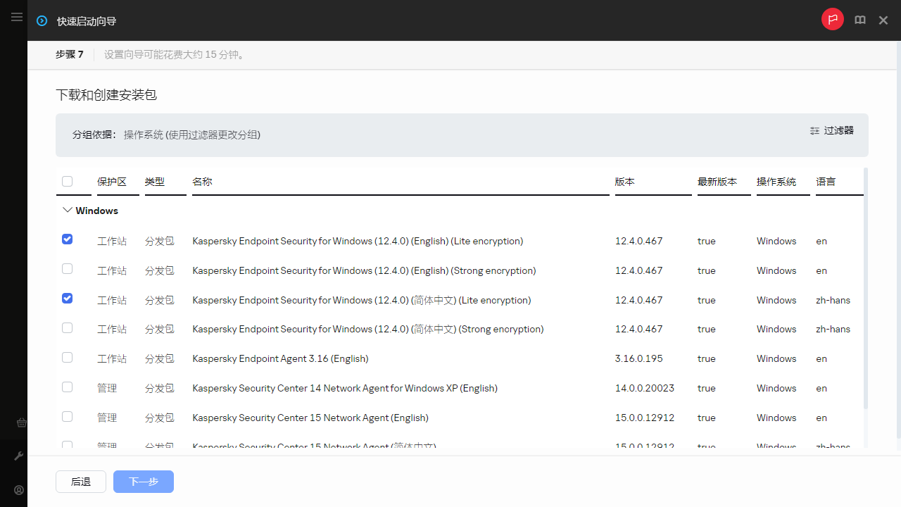Click "Kaspersky Security Center 15 Network Agent (English)" name
Screen dimensions: 901x507
pyautogui.click(x=310, y=418)
